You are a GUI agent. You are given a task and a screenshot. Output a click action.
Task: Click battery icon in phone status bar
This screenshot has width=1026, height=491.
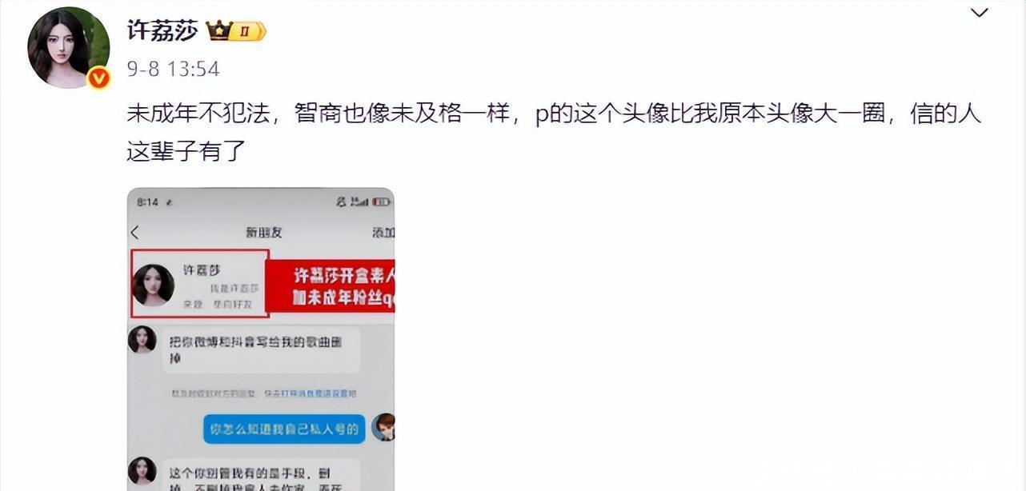pyautogui.click(x=381, y=203)
